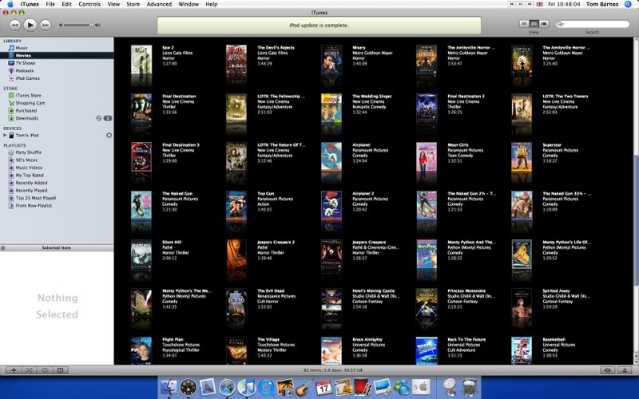Select the Saw 2 movie cover
The width and height of the screenshot is (639, 399).
point(141,59)
